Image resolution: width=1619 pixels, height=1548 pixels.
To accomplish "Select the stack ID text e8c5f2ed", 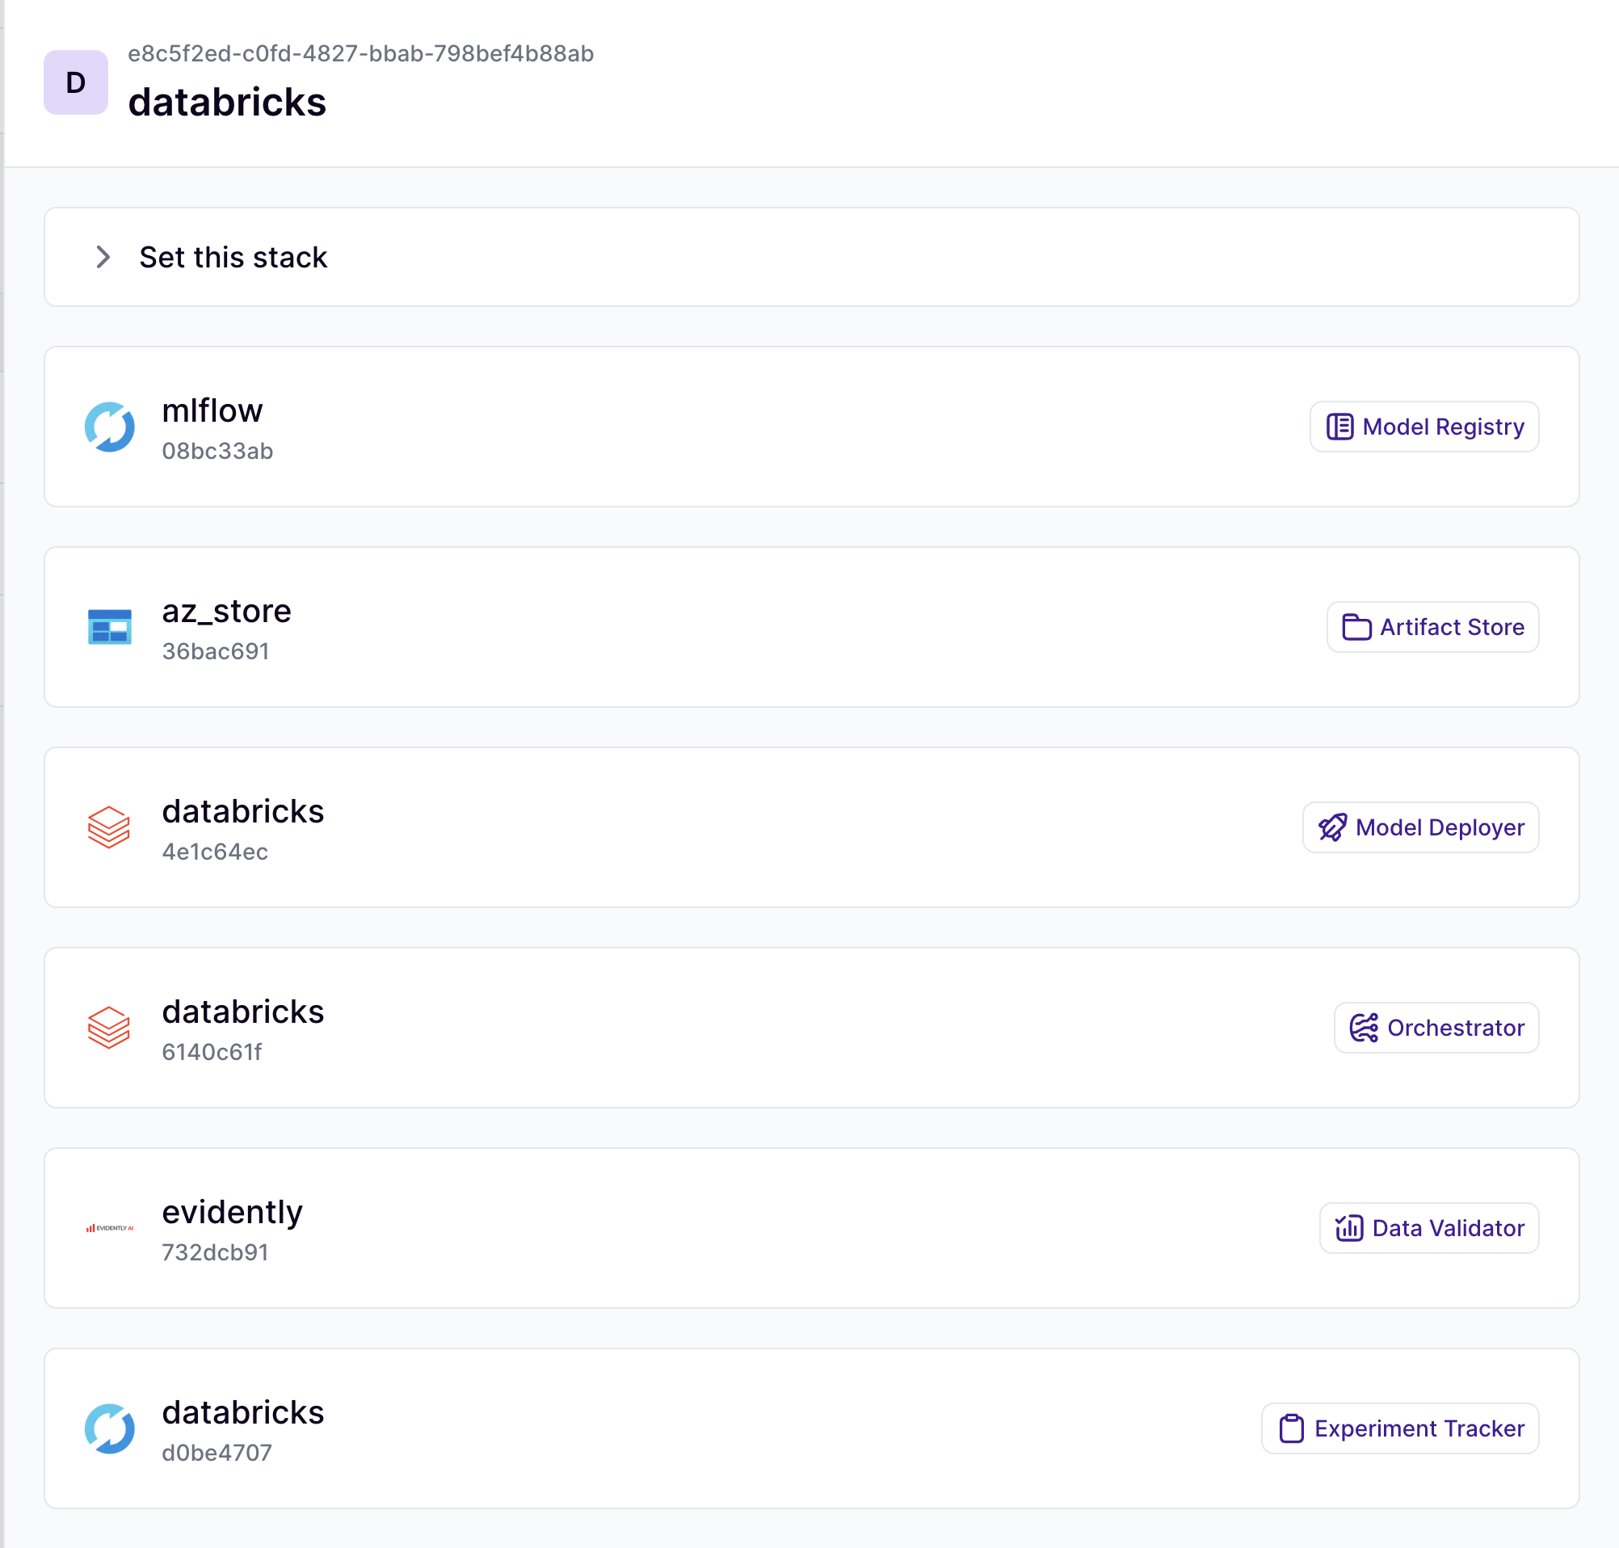I will tap(360, 53).
